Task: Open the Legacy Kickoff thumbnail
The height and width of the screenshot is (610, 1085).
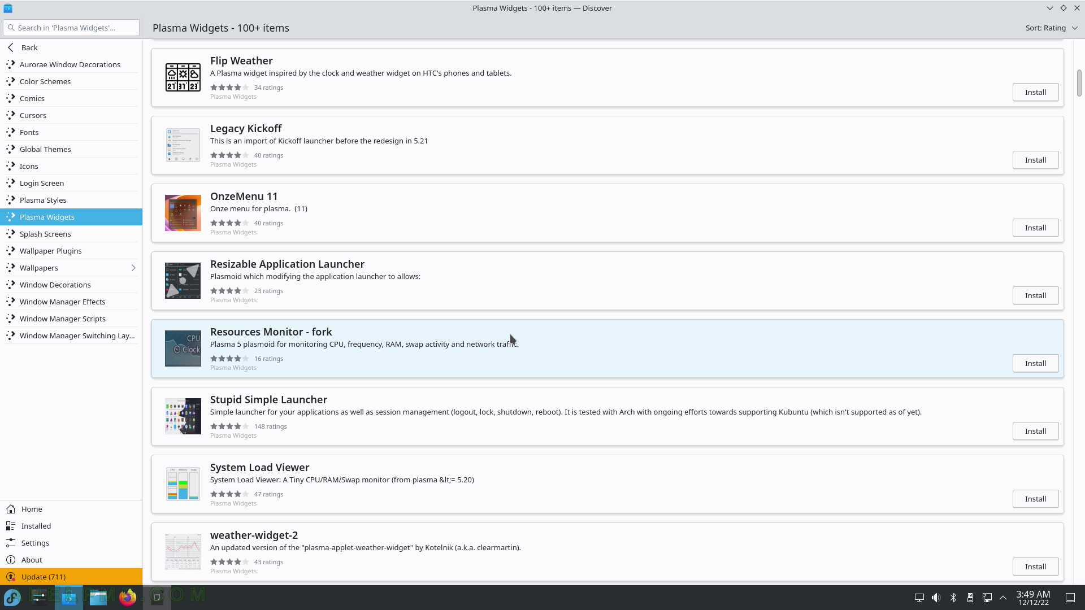Action: (183, 145)
